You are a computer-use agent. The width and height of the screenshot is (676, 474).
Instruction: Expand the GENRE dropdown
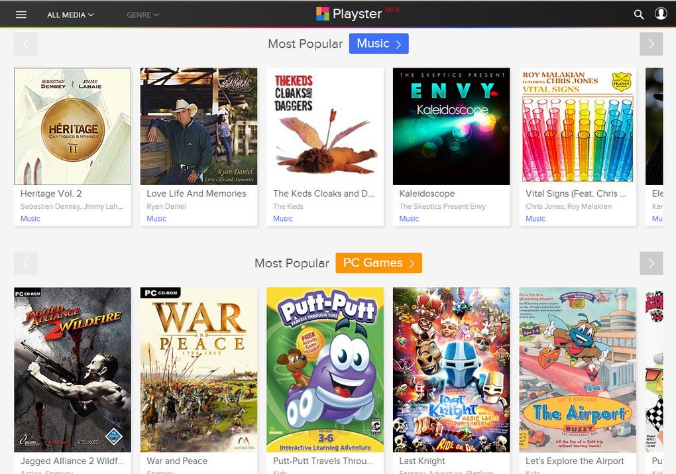[143, 15]
